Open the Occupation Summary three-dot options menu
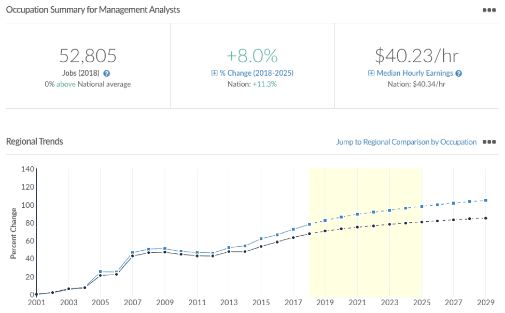Viewport: 505px width, 313px height. pyautogui.click(x=489, y=10)
